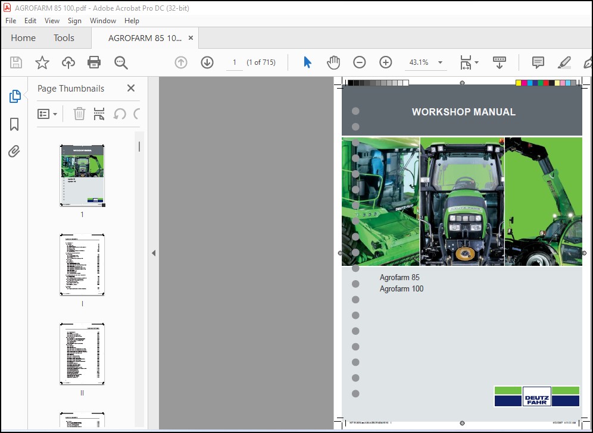Open Find text magnifier icon
Screen dimensions: 593x433
pyautogui.click(x=121, y=62)
